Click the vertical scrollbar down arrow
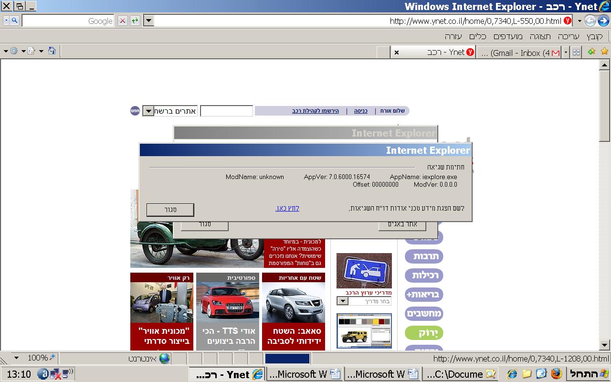Screen dimensions: 611x382 [x=604, y=345]
